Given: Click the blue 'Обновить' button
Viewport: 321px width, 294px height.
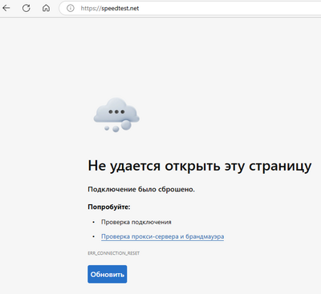Looking at the screenshot, I should (x=108, y=274).
